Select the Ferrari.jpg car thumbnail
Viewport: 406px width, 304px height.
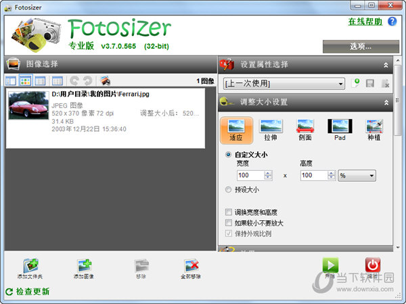[28, 105]
